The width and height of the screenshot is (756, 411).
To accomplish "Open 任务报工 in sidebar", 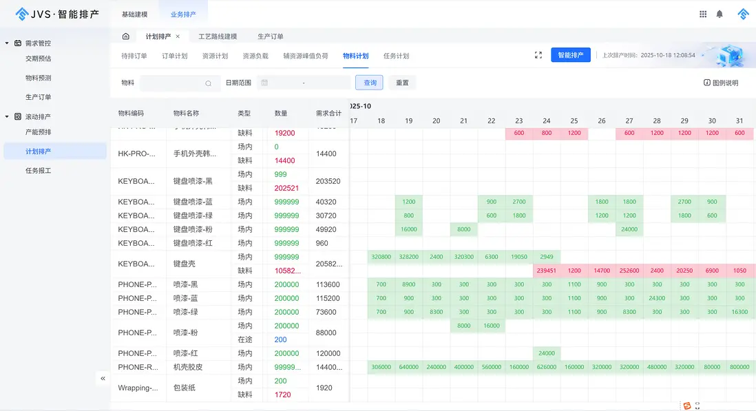I will click(x=38, y=171).
